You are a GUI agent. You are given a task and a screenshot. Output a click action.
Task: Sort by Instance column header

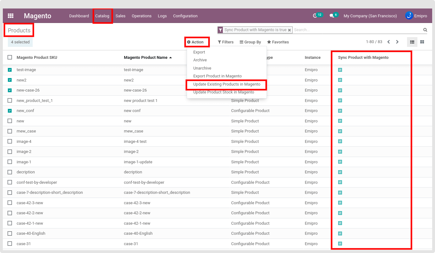(313, 58)
